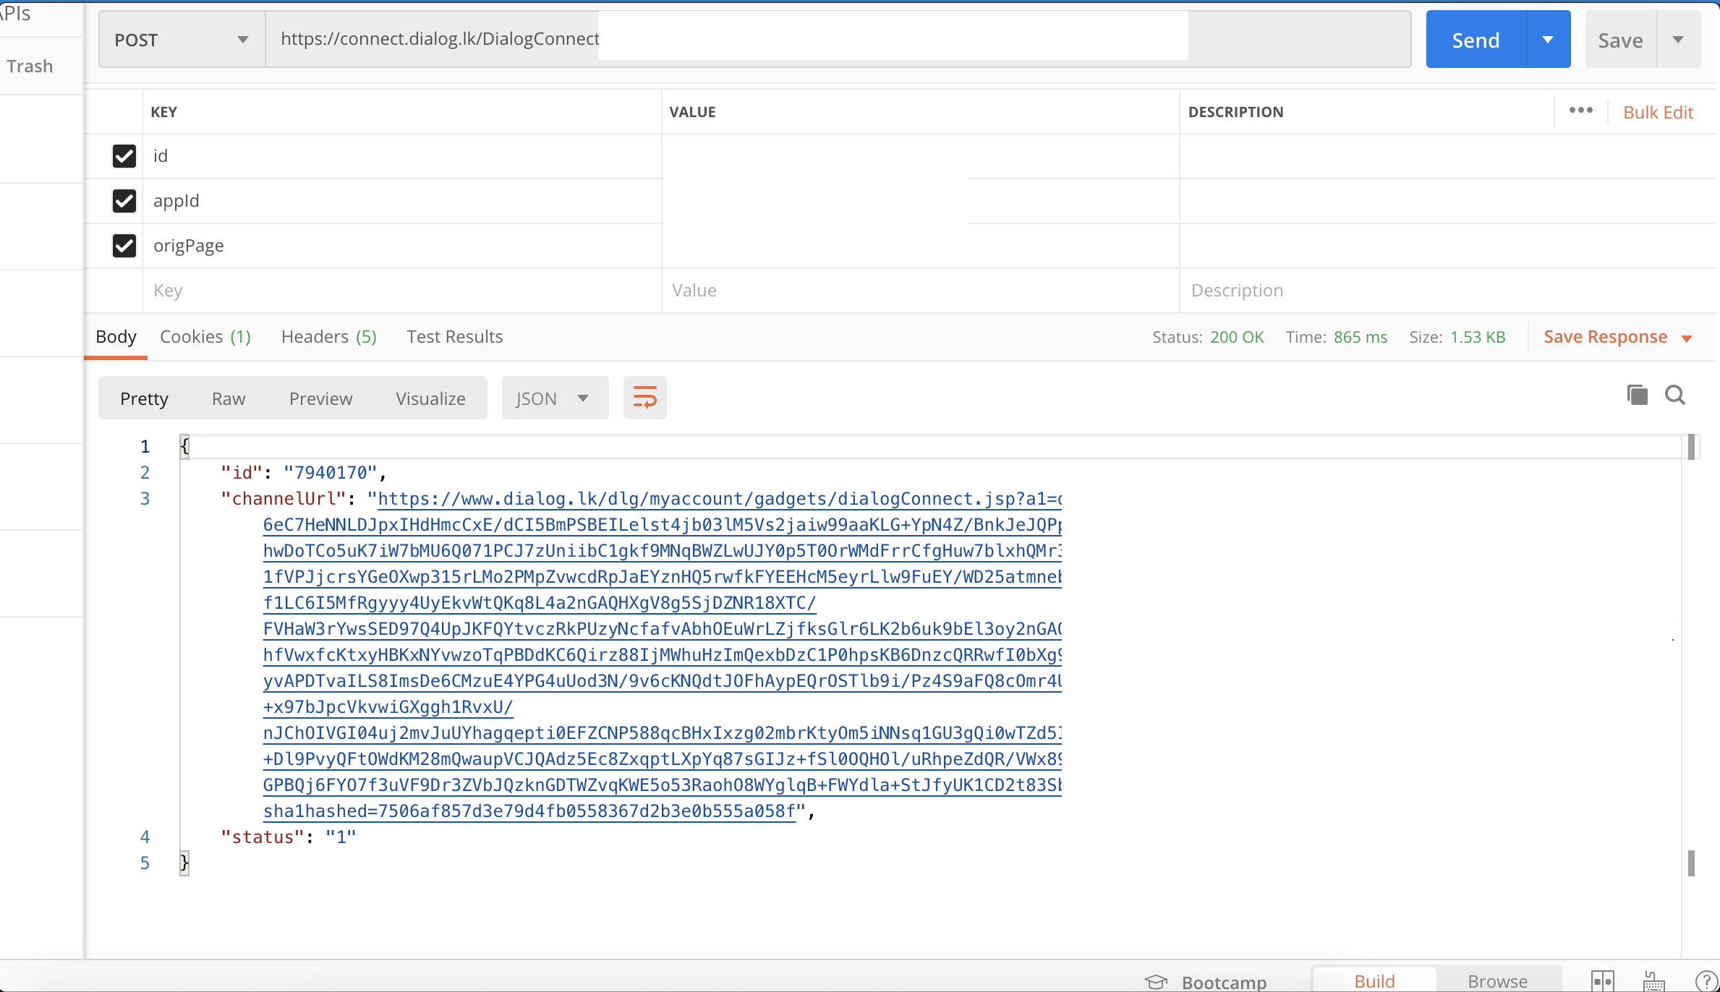Viewport: 1720px width, 992px height.
Task: Expand the Send button dropdown arrow
Action: (1548, 40)
